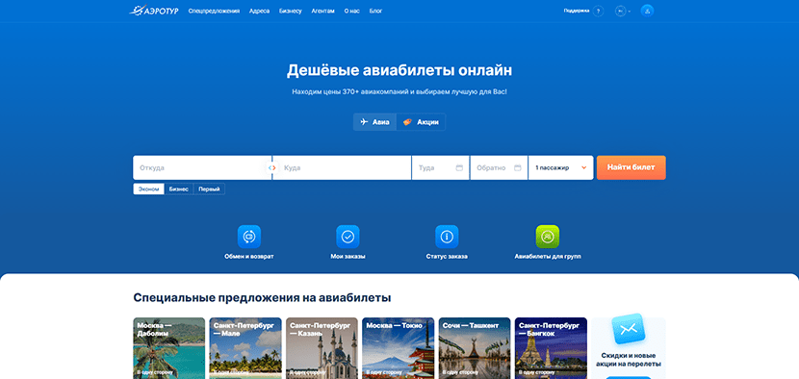This screenshot has width=799, height=379.
Task: Open Спецпредложения menu item
Action: click(x=214, y=11)
